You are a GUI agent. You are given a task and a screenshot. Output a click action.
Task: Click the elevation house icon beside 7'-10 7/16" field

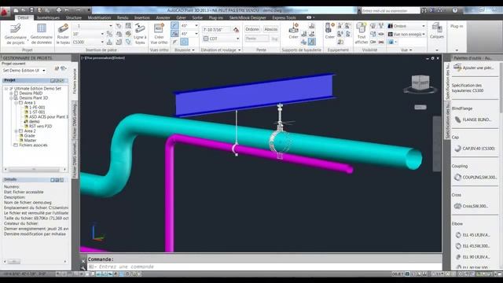236,30
